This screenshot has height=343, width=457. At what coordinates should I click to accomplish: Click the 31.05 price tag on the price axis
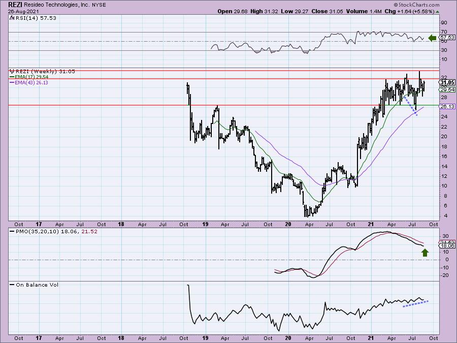(x=447, y=82)
